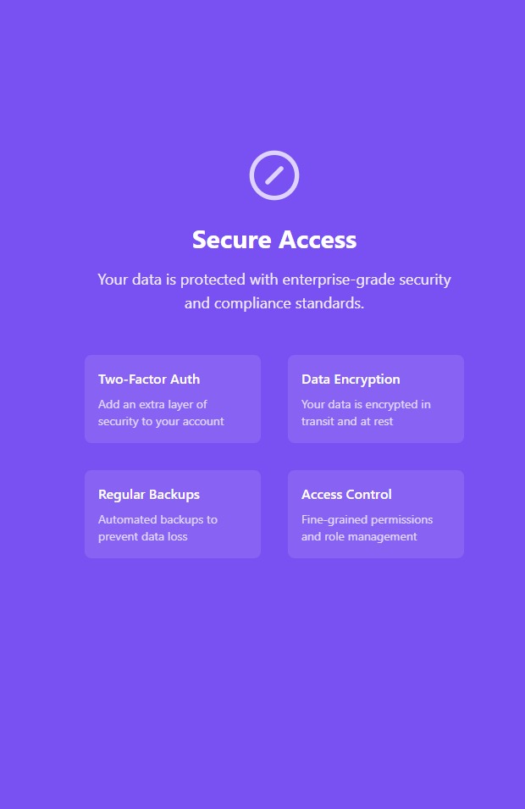Click 'encrypted in transit and at rest' text
Screen dimensions: 525x809
pyautogui.click(x=366, y=413)
